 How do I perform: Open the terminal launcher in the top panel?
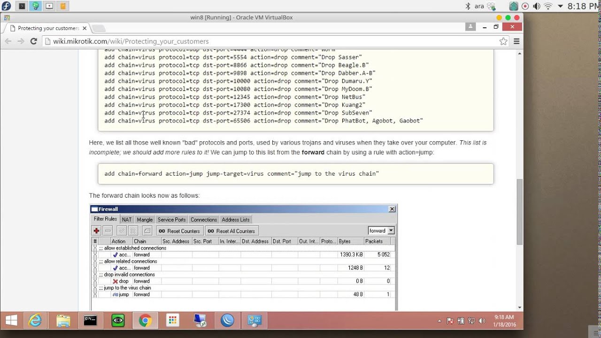pos(22,6)
